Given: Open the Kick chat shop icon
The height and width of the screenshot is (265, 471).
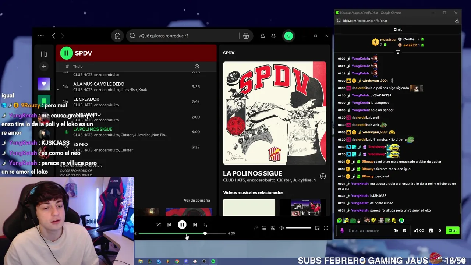Looking at the screenshot, I should (431, 230).
